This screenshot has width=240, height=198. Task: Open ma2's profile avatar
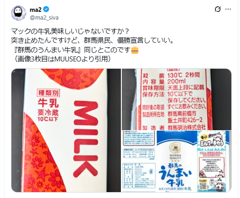coord(19,13)
